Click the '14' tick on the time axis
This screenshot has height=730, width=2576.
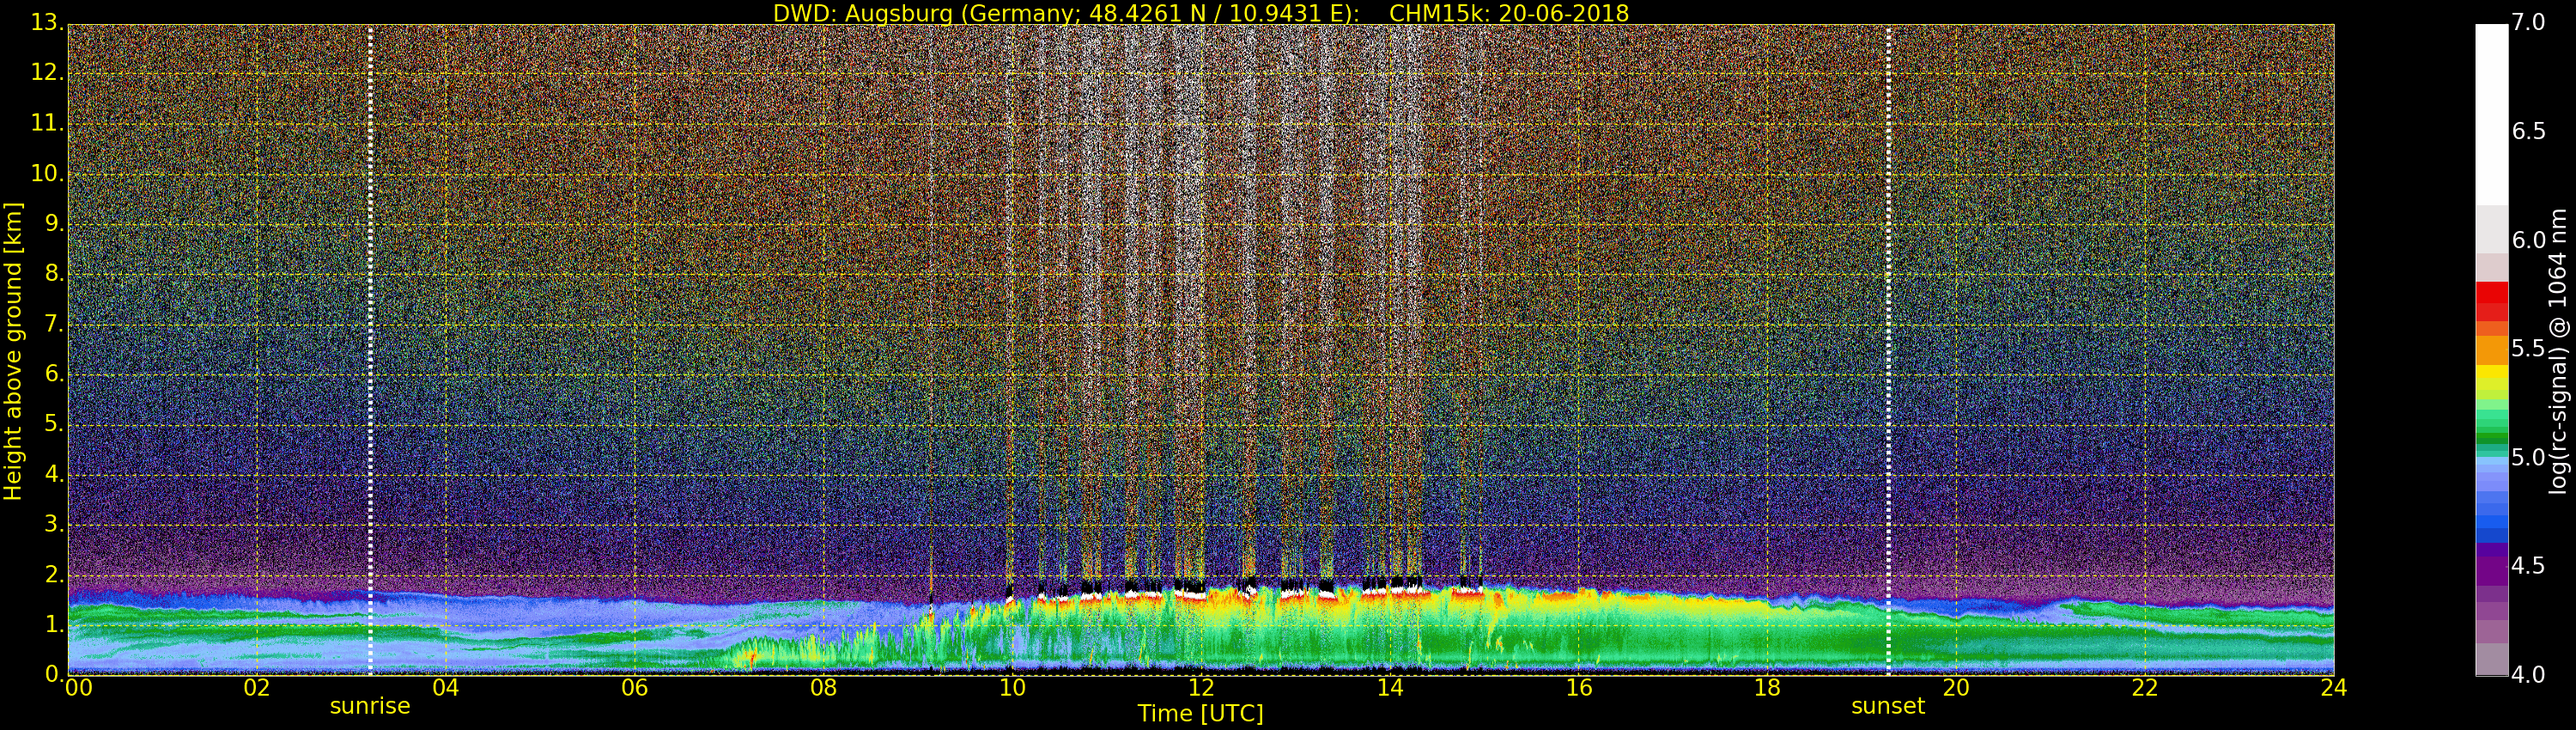pyautogui.click(x=1390, y=687)
